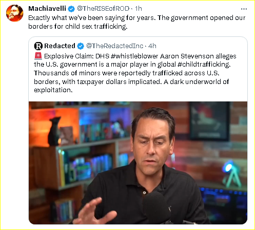
Task: Click the red siren emoji
Action: tap(38, 56)
